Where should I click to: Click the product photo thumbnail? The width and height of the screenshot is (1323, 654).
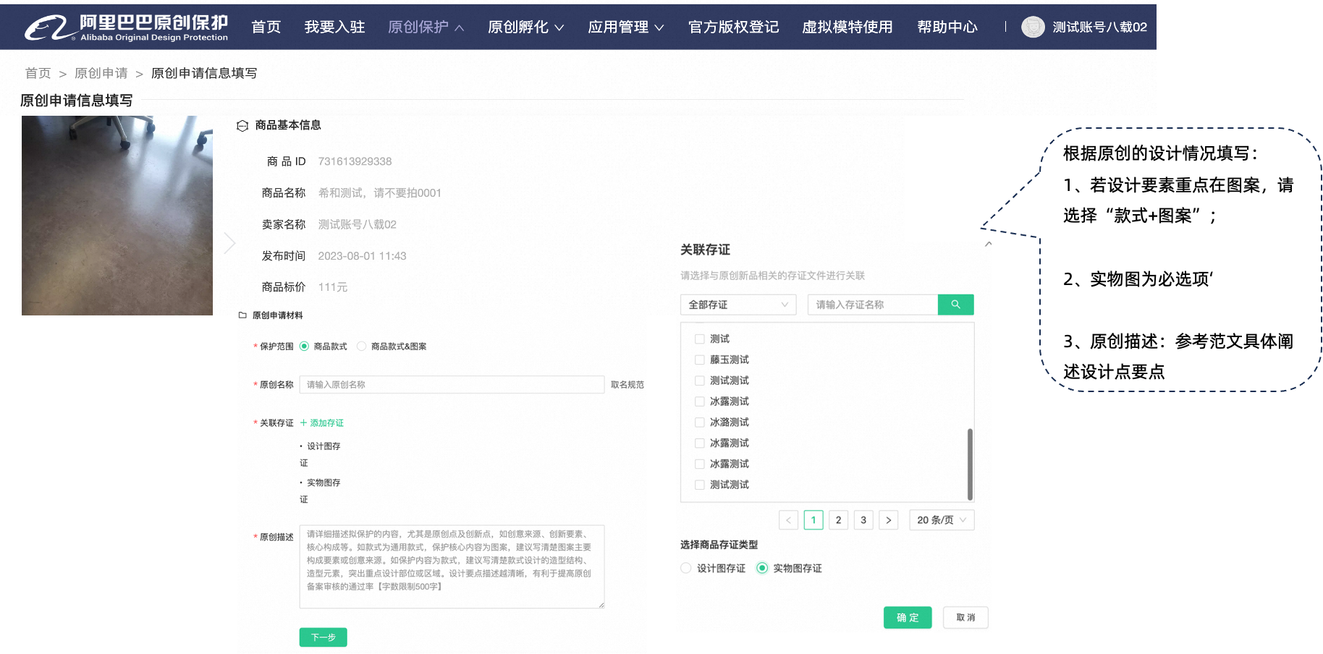click(x=117, y=216)
